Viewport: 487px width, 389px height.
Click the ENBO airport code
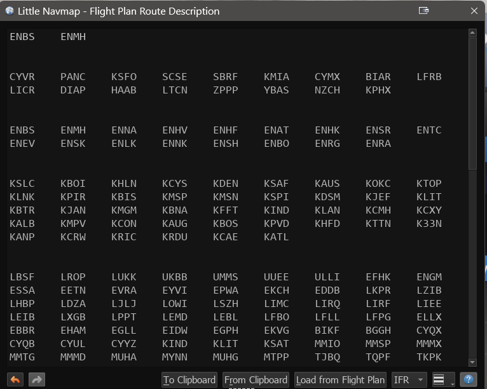277,144
